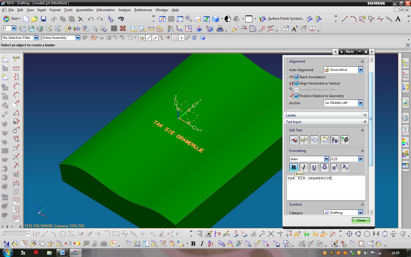Click the white color swatch in the top toolbar

(249, 19)
